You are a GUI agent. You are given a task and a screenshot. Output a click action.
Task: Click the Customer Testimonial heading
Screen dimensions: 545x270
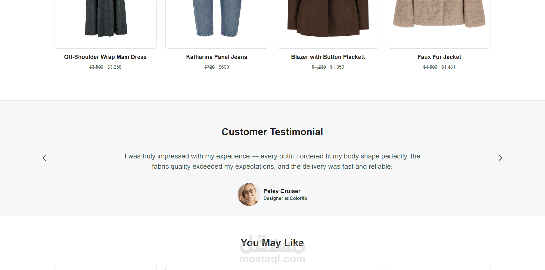[272, 132]
